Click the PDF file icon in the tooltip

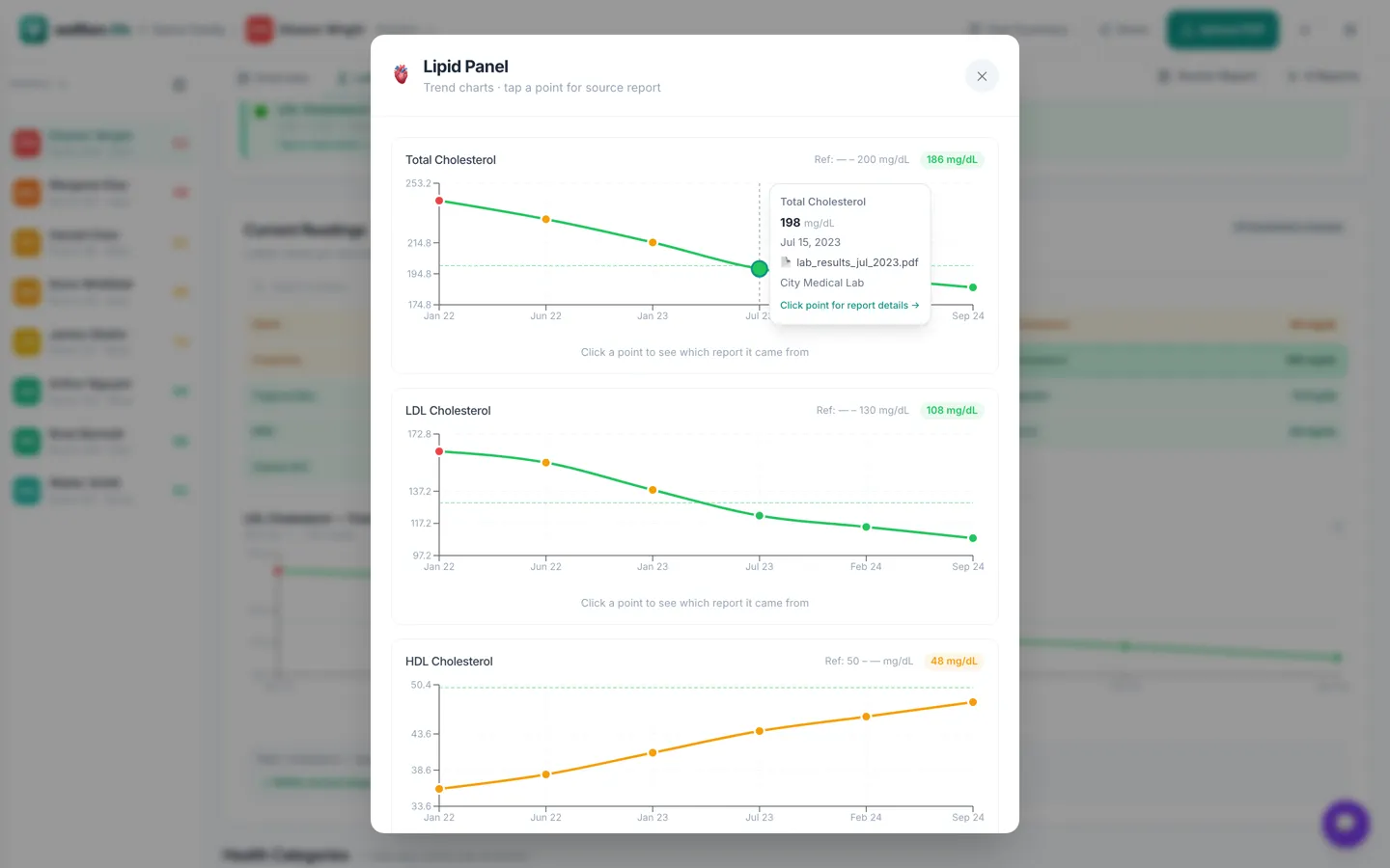coord(786,262)
